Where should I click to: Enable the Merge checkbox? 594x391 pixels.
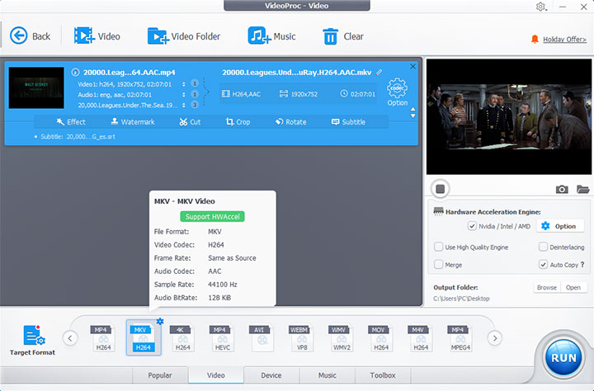click(x=438, y=265)
